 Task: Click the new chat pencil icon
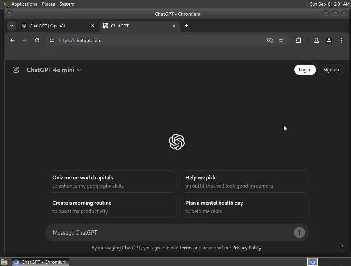(16, 70)
